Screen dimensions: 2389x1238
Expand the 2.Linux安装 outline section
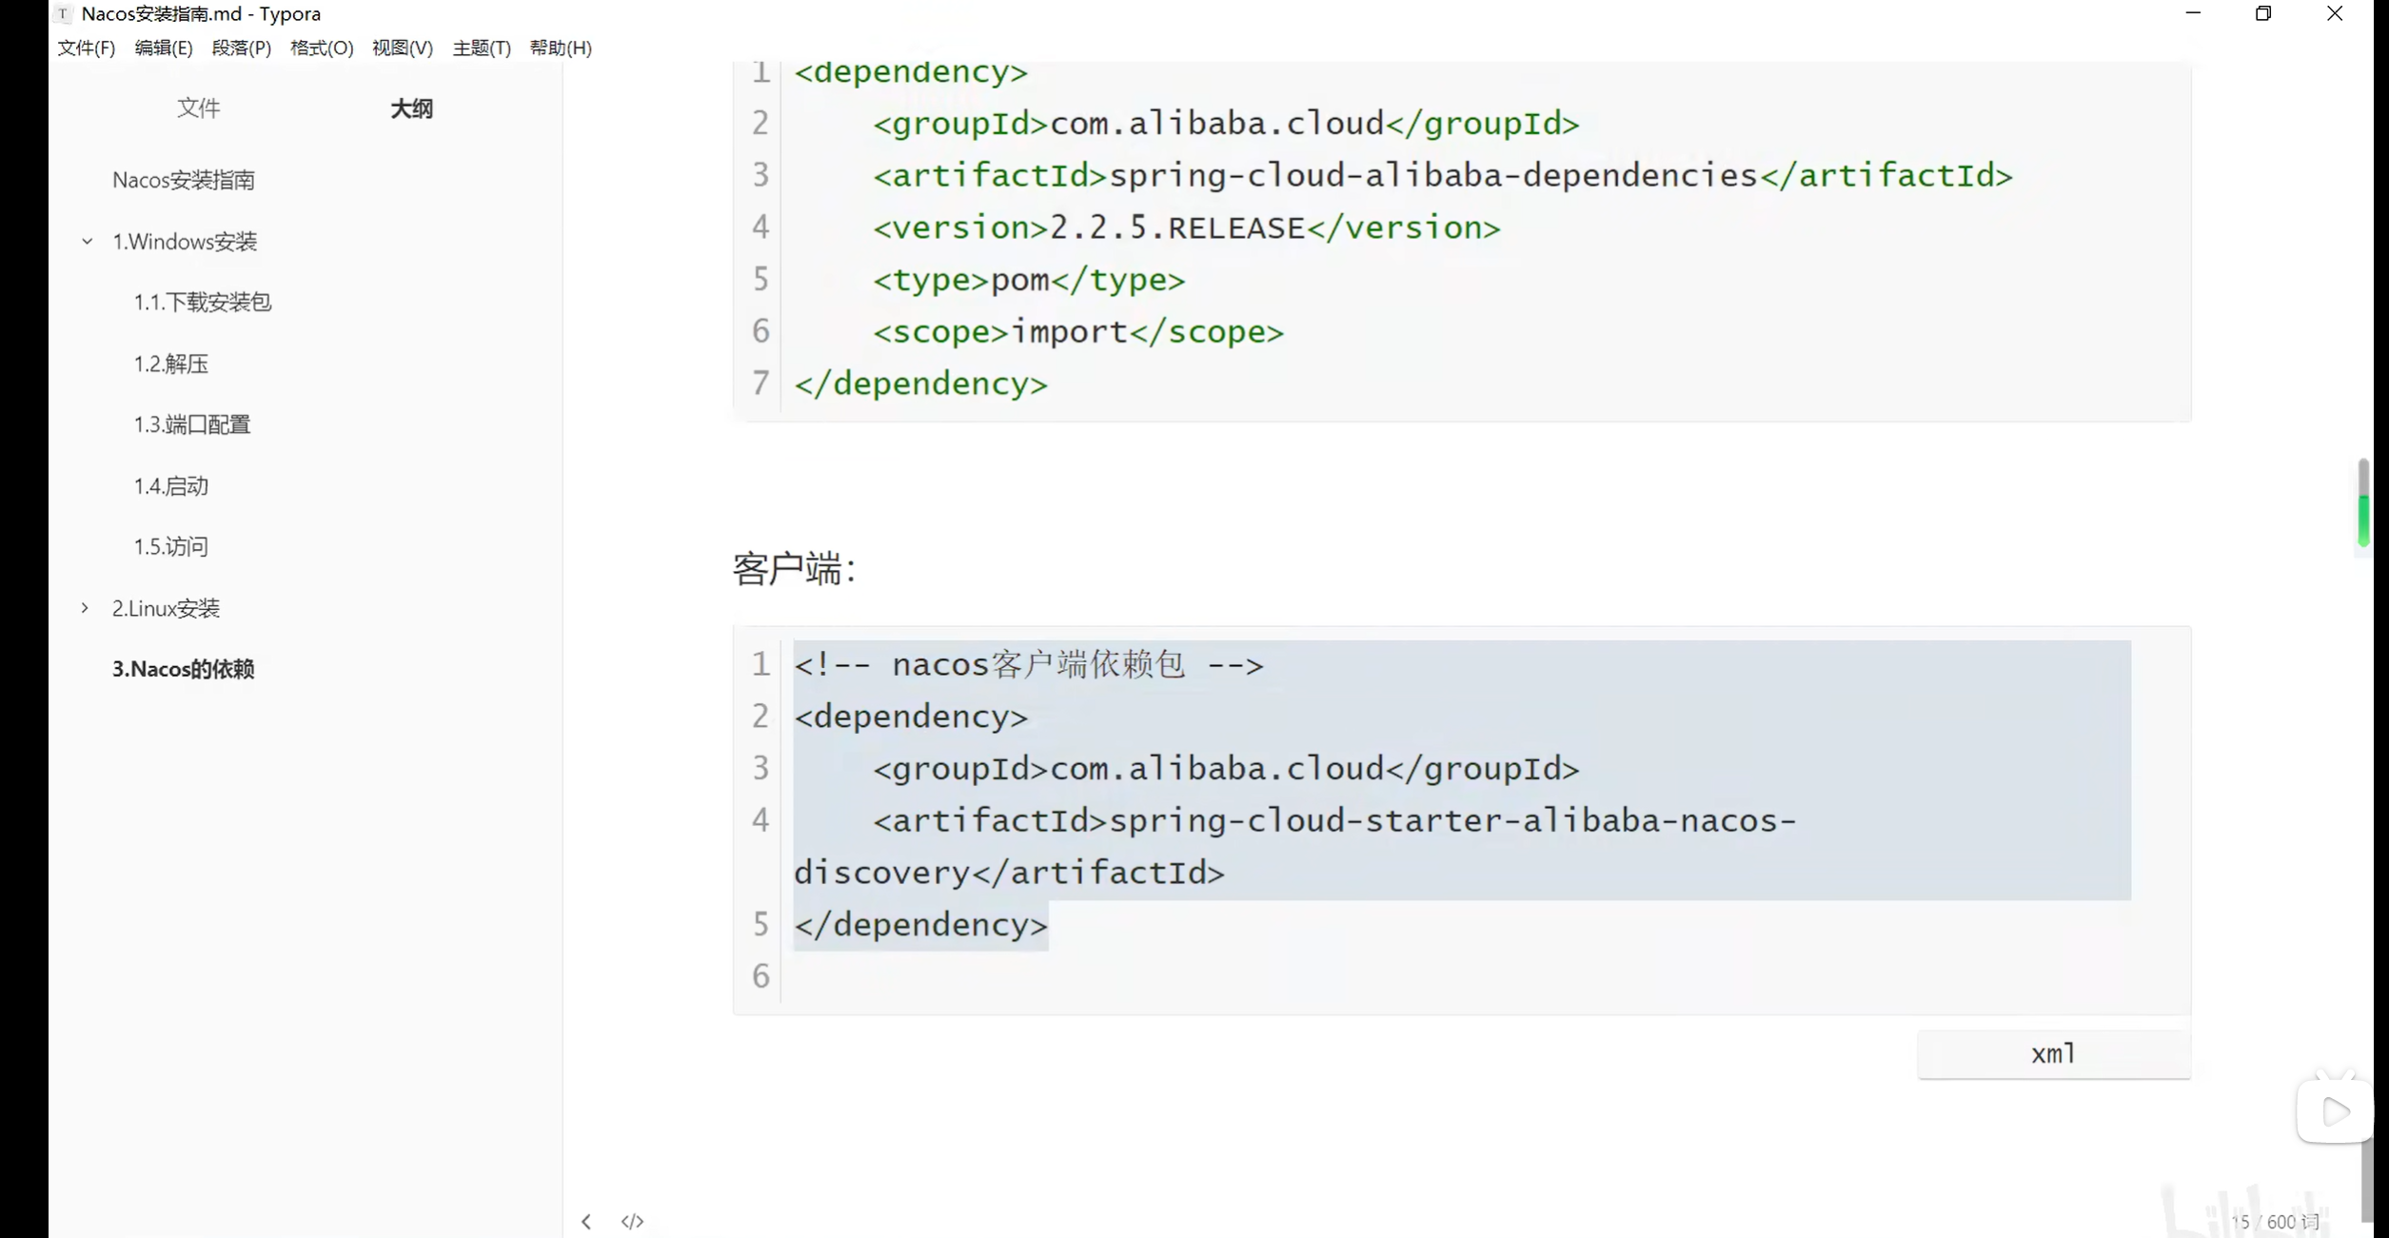85,608
